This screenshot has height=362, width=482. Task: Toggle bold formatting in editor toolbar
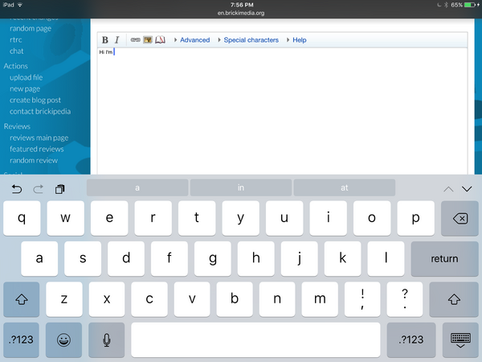[104, 40]
